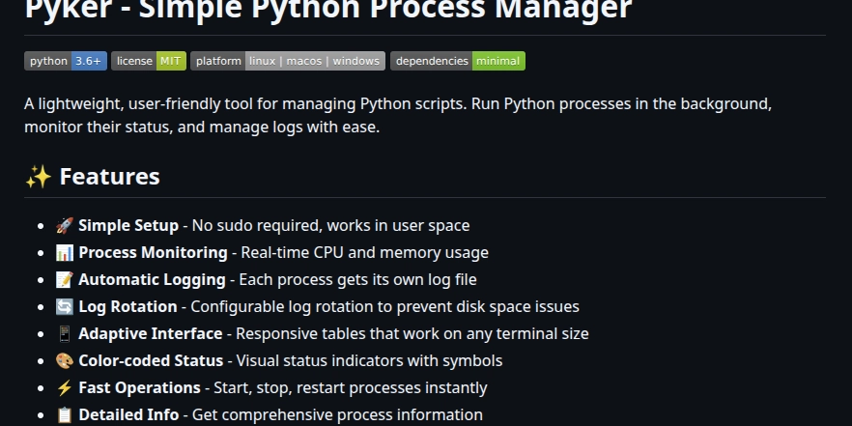Click the platform linux macos windows badge
Image resolution: width=852 pixels, height=426 pixels.
[x=288, y=61]
